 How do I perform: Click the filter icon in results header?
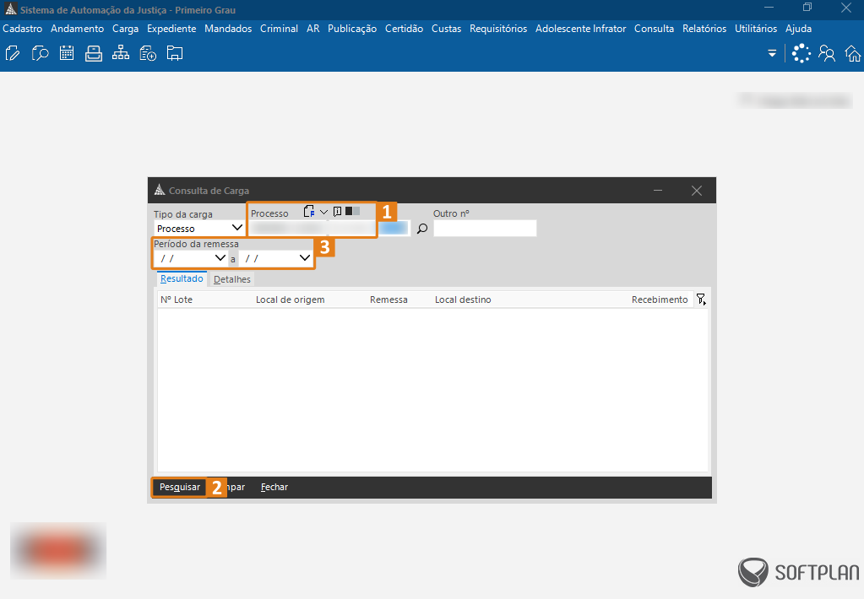click(700, 299)
